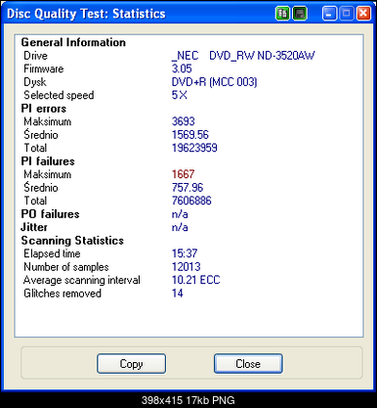
Task: Close window with red X button
Action: click(x=363, y=14)
